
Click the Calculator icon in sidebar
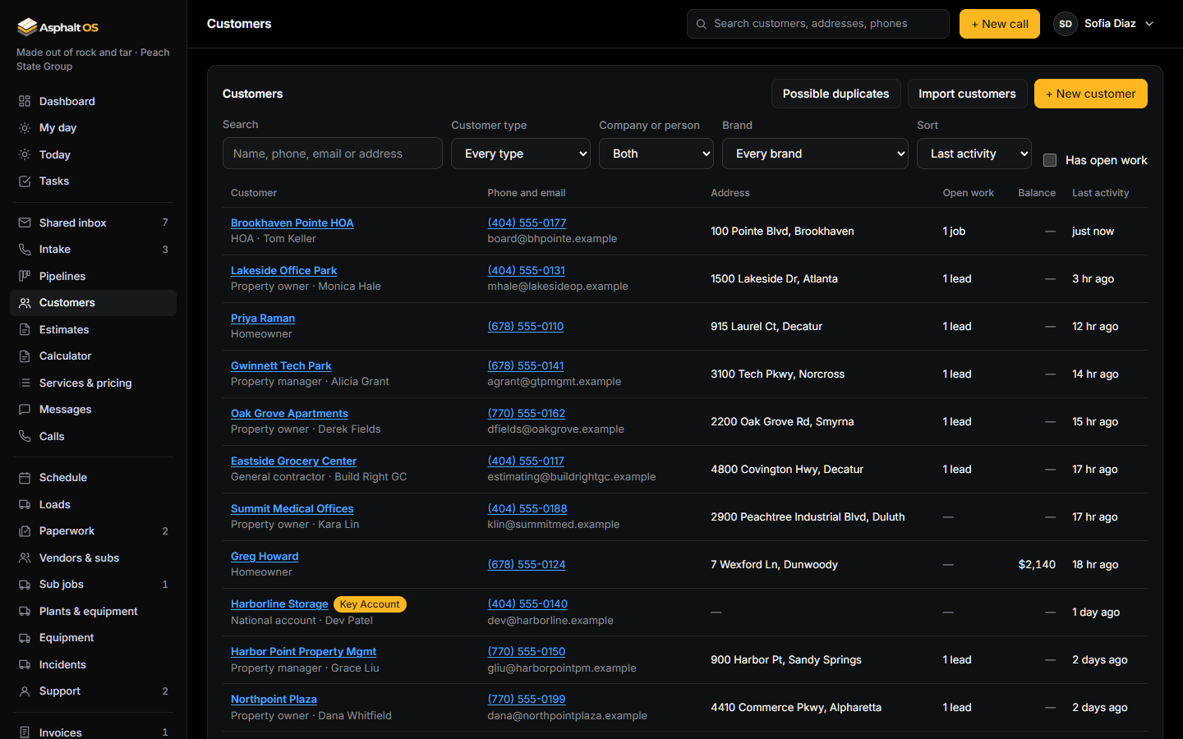tap(25, 356)
